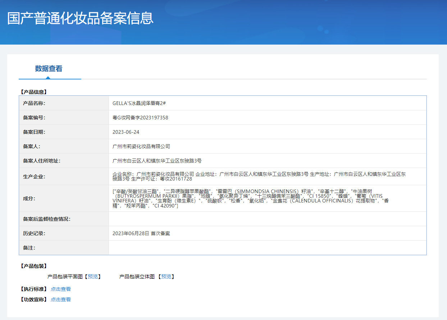Click the 备案编号 label cell

point(64,118)
